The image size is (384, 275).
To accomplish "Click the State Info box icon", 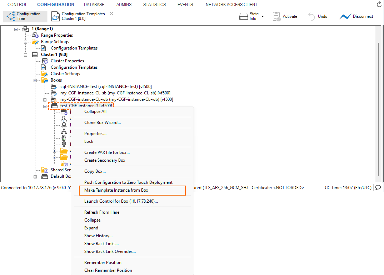I will coord(243,16).
